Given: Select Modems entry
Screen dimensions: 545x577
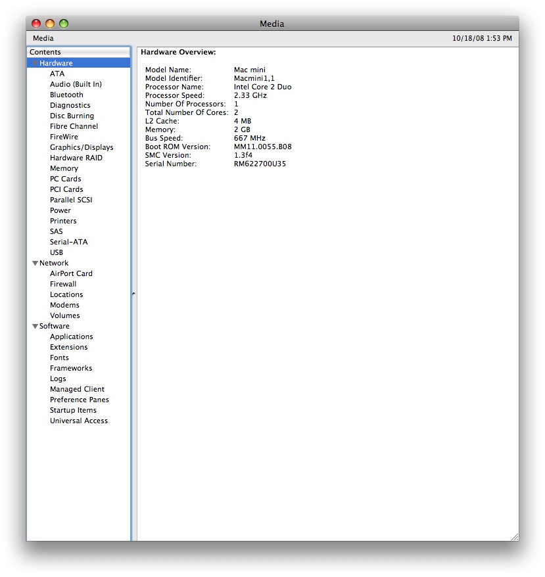Looking at the screenshot, I should click(x=64, y=305).
